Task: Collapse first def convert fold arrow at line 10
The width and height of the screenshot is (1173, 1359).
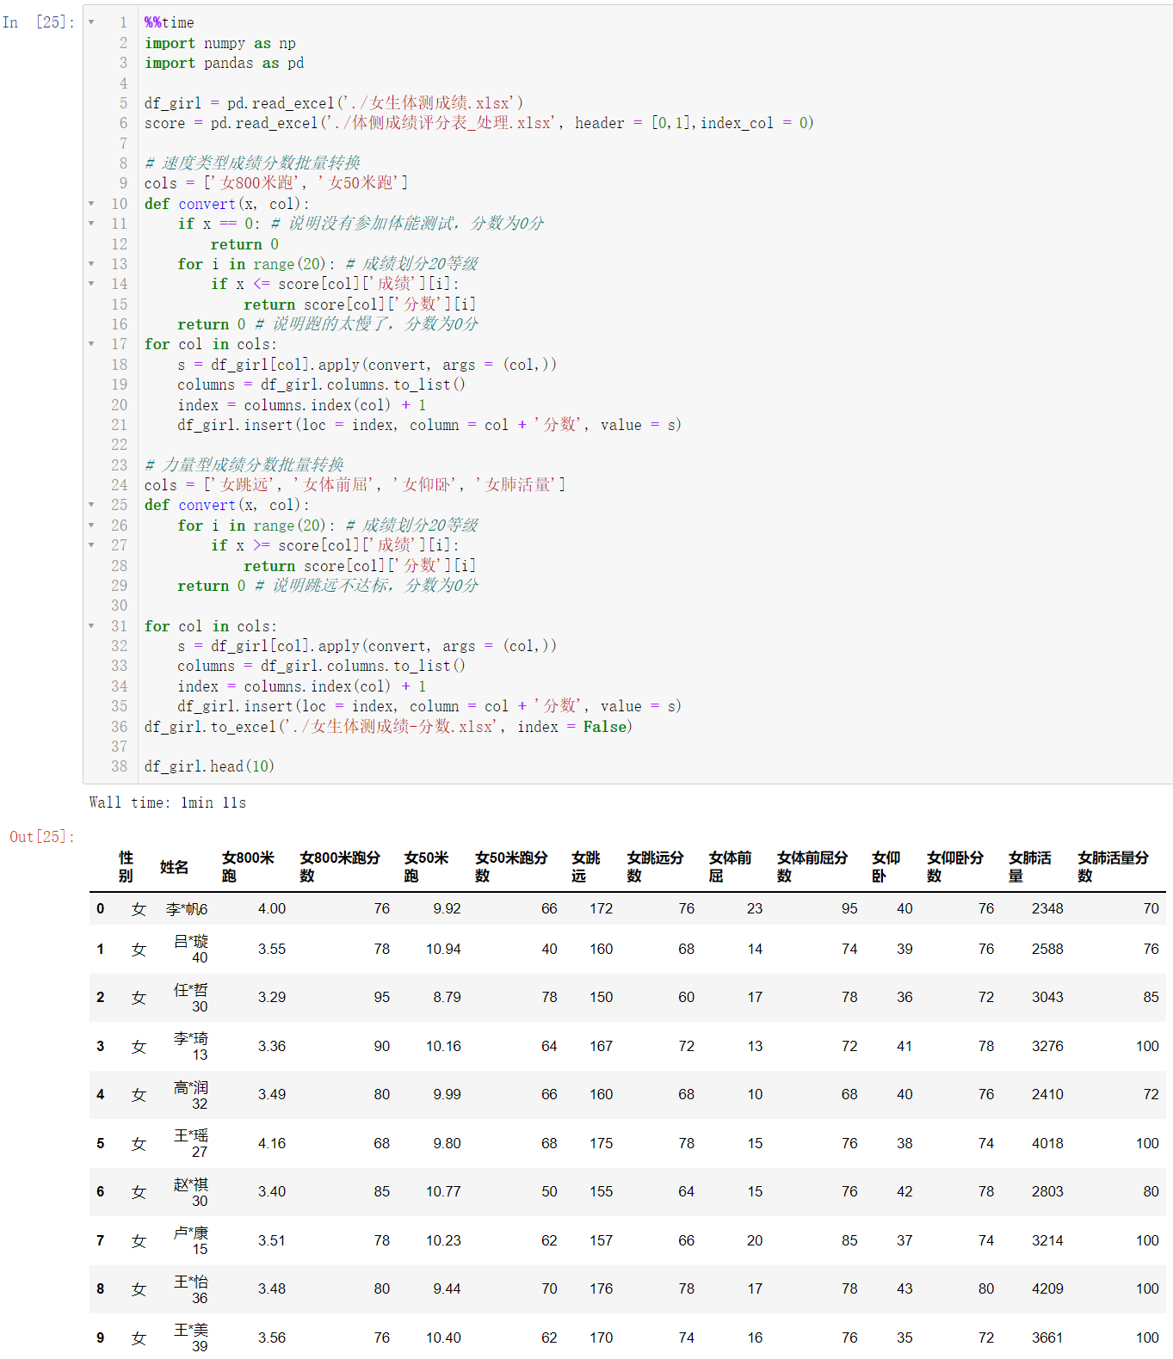Action: 91,204
